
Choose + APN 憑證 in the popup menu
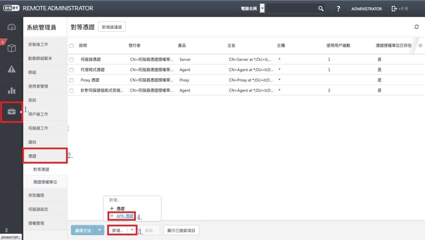[122, 216]
